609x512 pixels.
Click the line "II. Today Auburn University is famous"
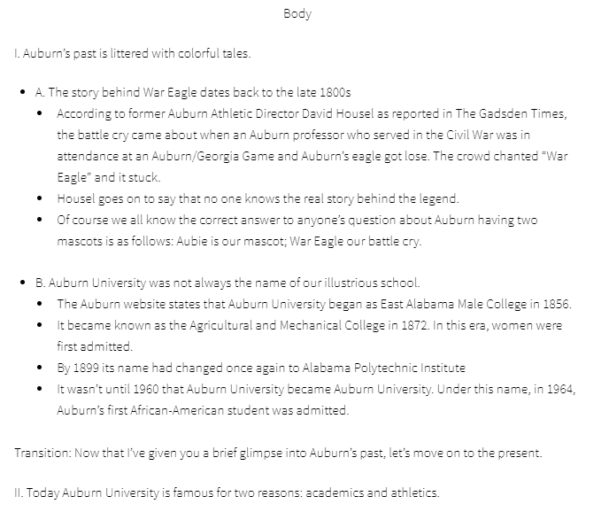(227, 493)
